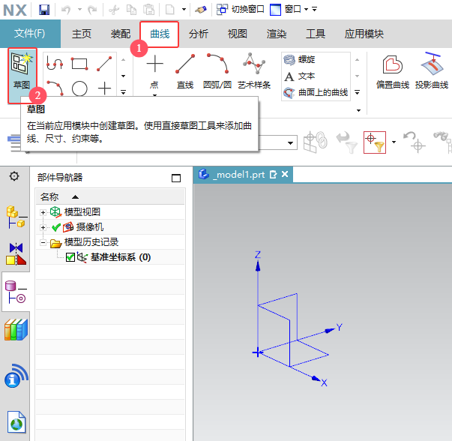Switch to the 分析 tab

click(199, 34)
